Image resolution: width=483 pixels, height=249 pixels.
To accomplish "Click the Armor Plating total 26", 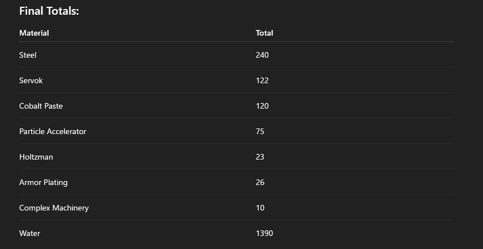I will (x=260, y=183).
